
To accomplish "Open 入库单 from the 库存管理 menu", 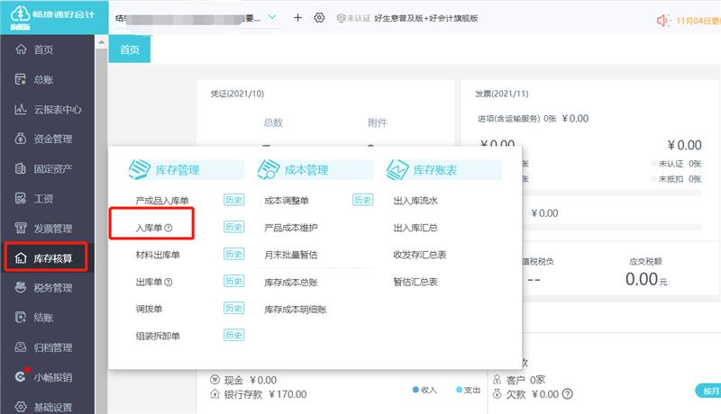I will click(x=148, y=228).
